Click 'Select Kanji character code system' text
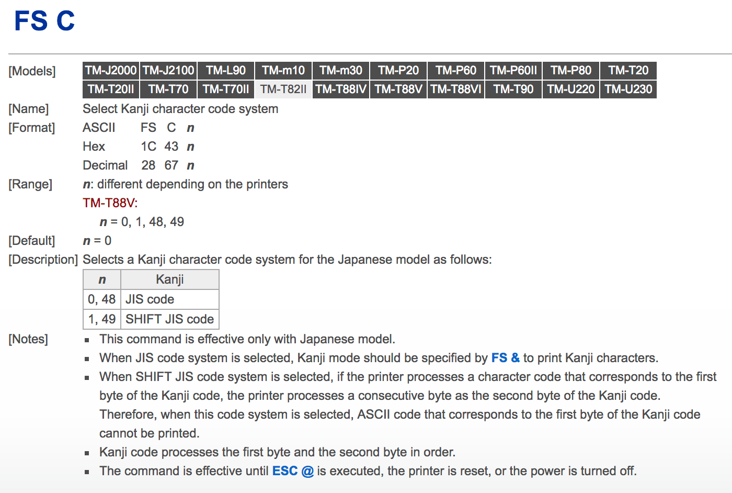The image size is (732, 493). (180, 109)
